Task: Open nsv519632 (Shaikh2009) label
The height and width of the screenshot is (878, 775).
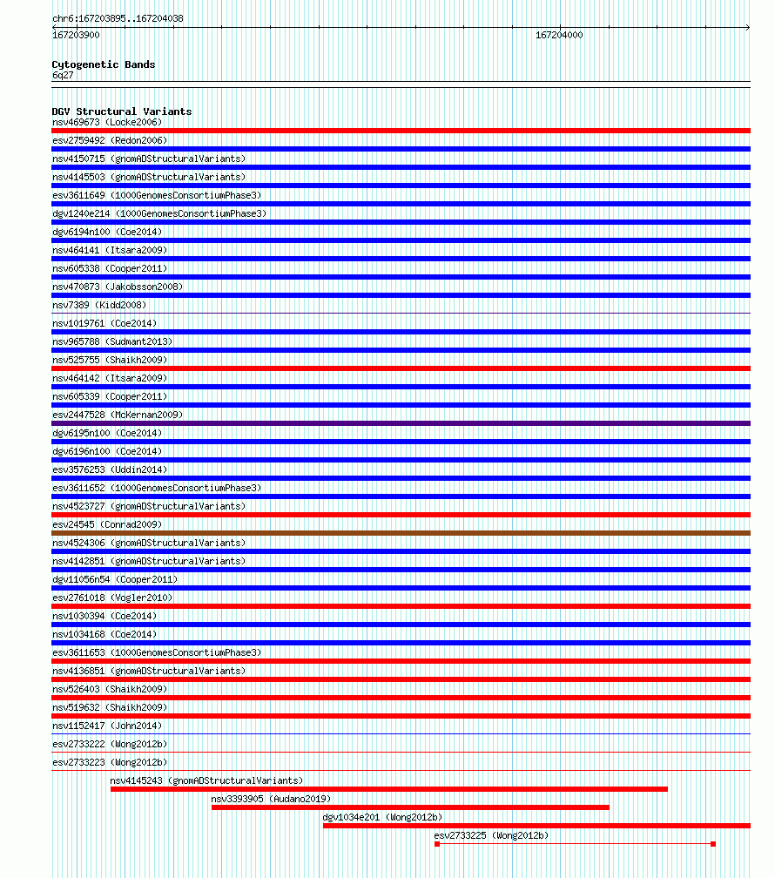Action: (110, 708)
